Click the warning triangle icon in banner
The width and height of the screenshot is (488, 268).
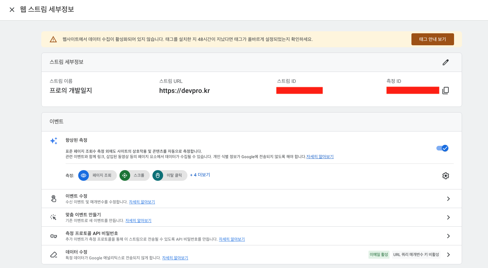click(x=53, y=39)
